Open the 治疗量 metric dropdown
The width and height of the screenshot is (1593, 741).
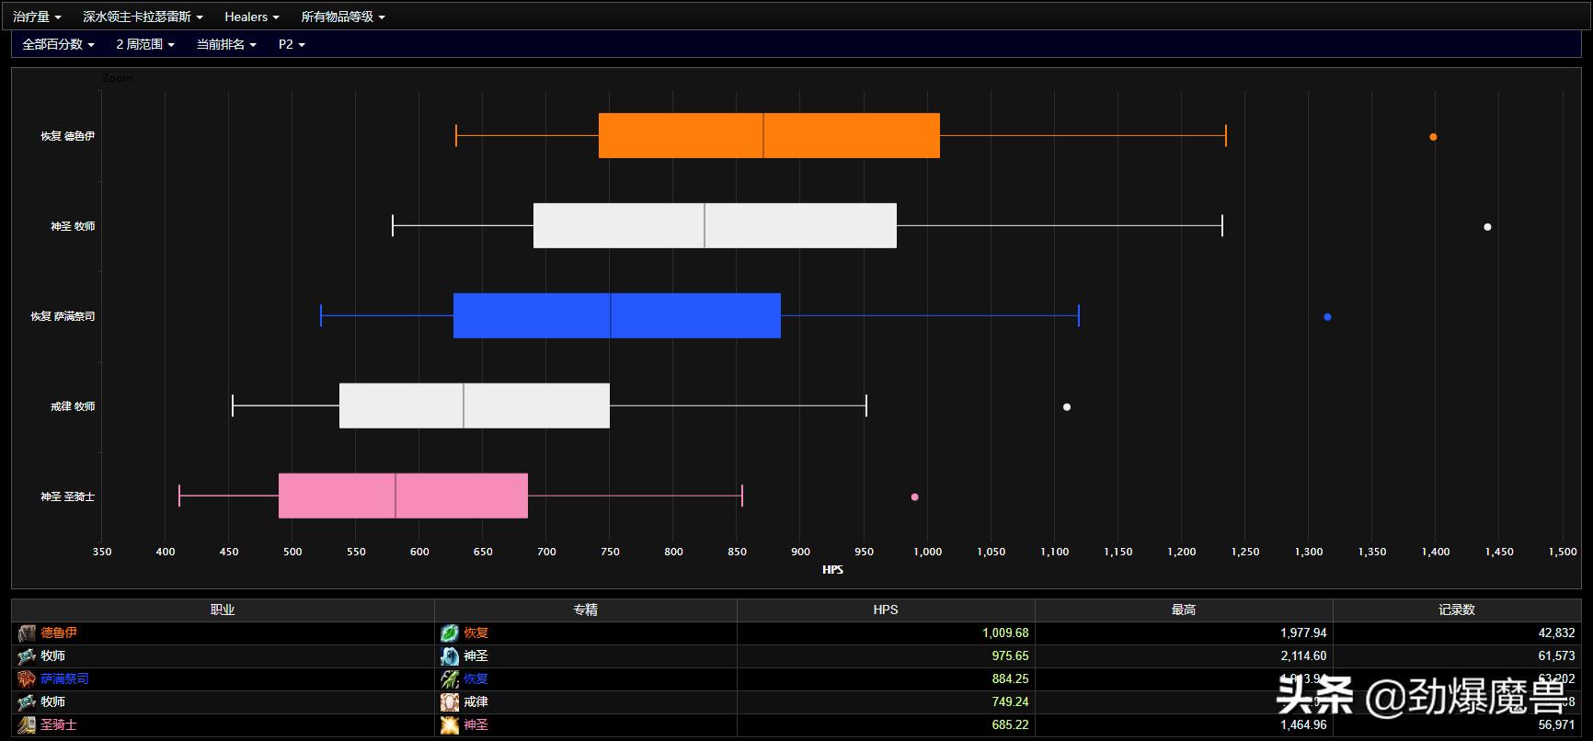pyautogui.click(x=38, y=17)
